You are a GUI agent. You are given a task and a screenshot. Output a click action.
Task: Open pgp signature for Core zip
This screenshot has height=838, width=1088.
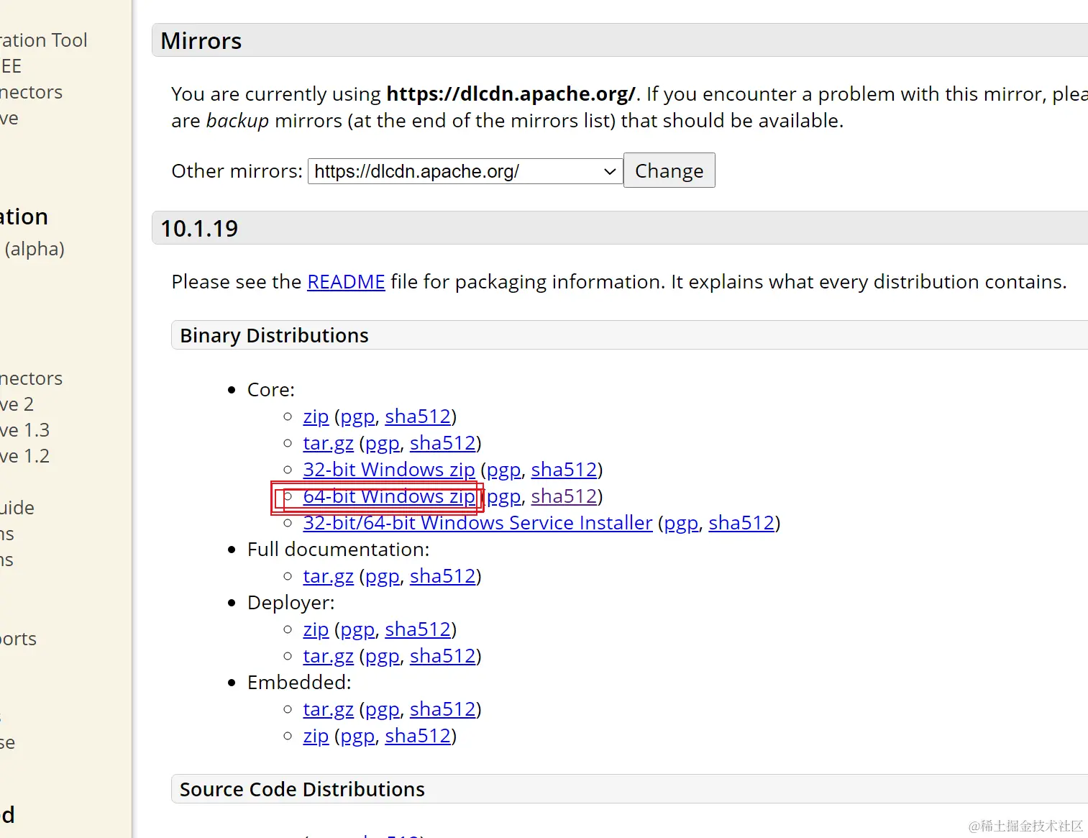(x=357, y=416)
